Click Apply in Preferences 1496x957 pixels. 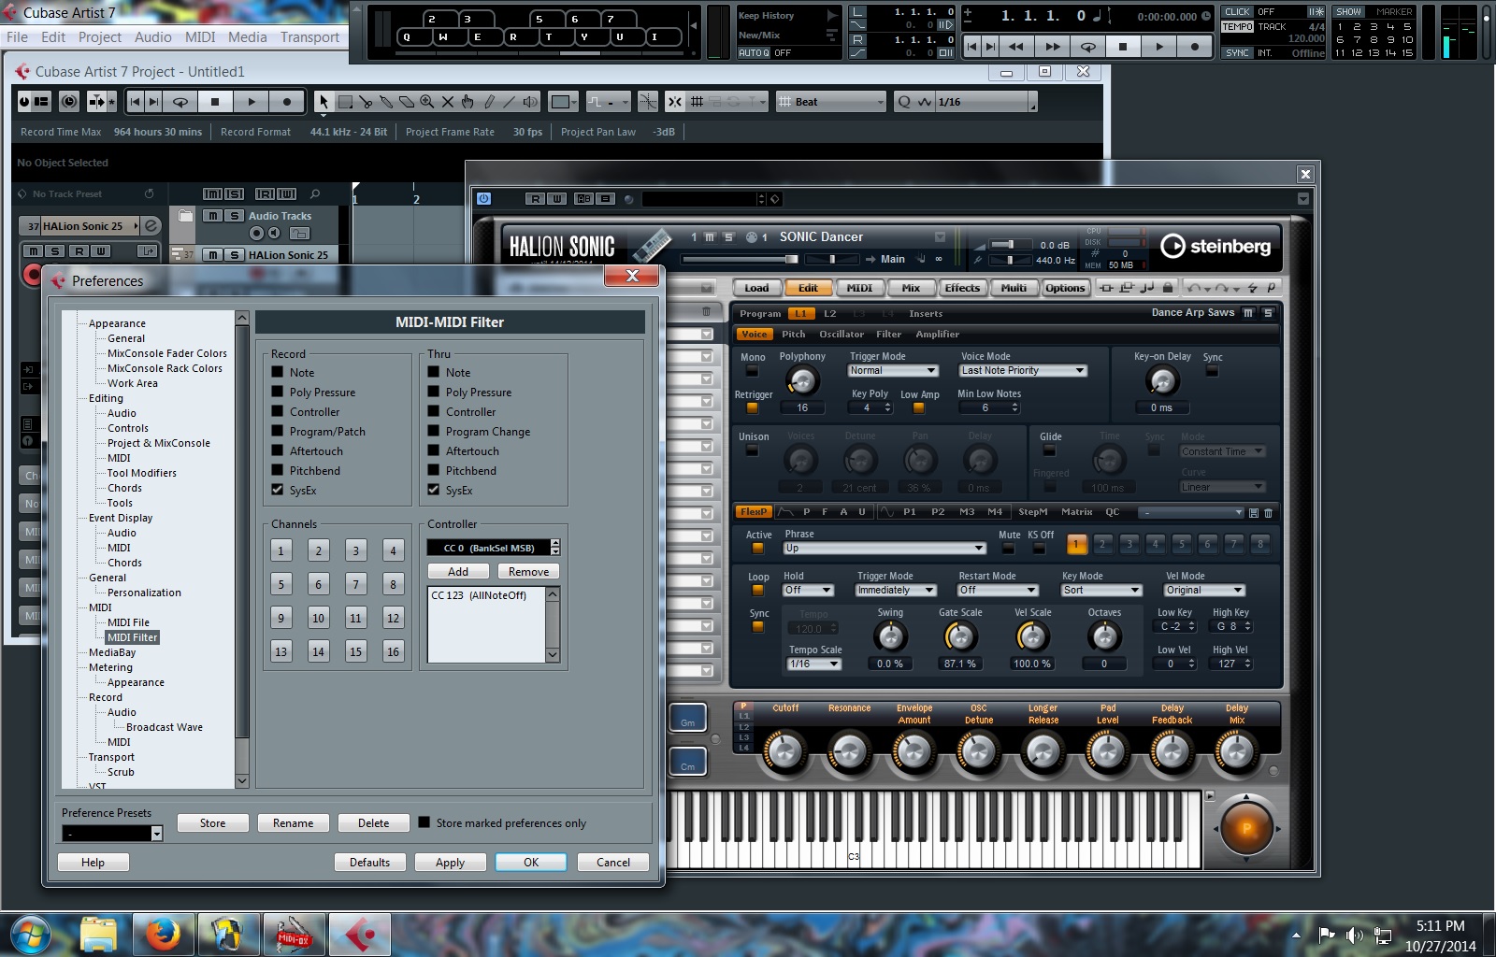[x=450, y=862]
